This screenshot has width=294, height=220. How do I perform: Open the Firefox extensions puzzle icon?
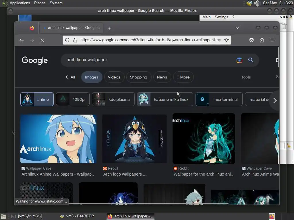click(x=262, y=40)
